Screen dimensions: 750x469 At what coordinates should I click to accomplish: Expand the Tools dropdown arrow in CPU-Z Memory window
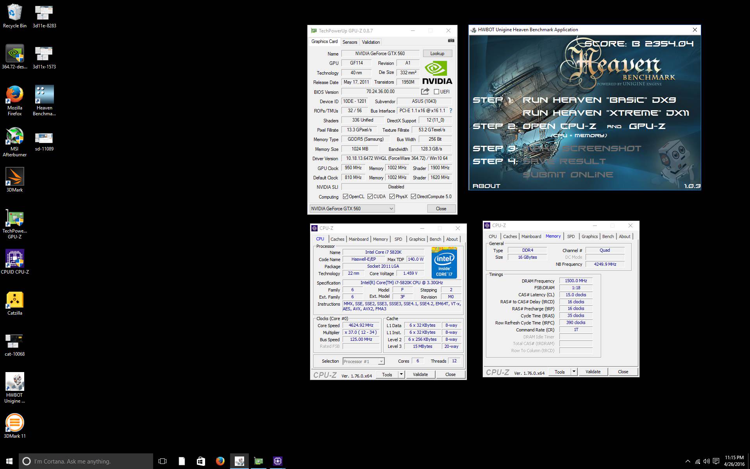click(574, 372)
